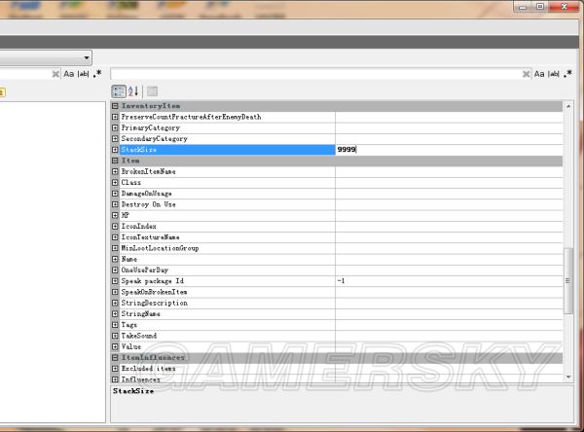Open the dropdown at top left
The image size is (584, 432).
tap(86, 57)
